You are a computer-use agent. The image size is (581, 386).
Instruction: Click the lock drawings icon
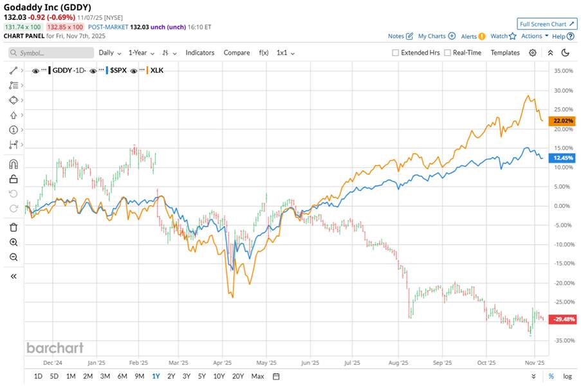click(14, 179)
